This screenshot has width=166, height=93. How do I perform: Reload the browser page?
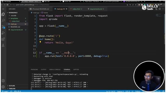point(8,5)
